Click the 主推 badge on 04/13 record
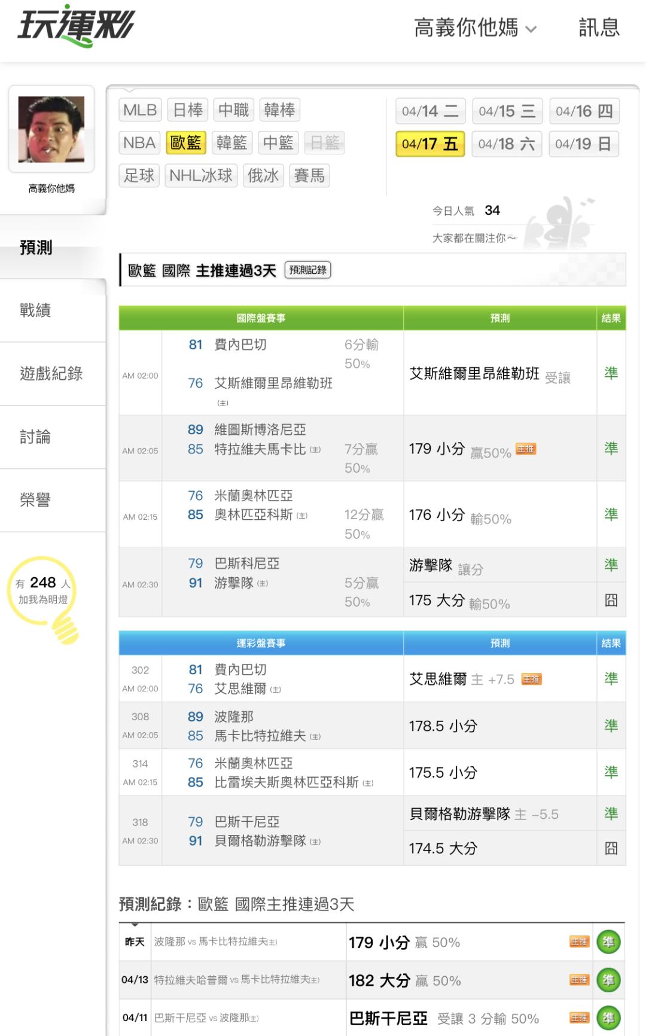The width and height of the screenshot is (646, 1036). 579,980
